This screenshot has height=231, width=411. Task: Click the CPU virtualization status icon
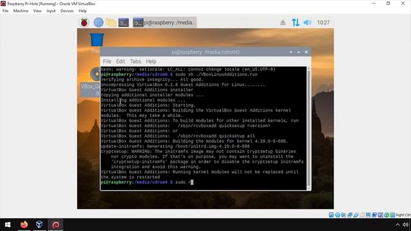(380, 215)
